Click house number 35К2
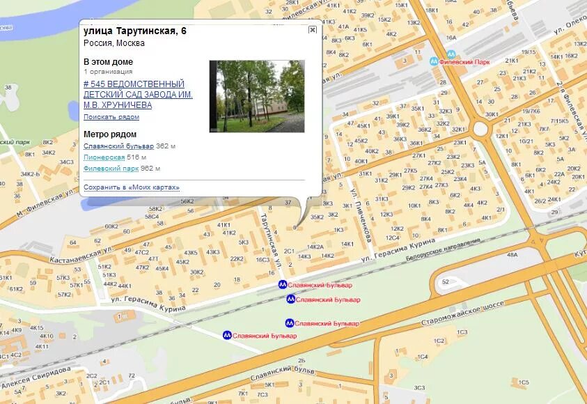The width and height of the screenshot is (587, 404). click(317, 217)
